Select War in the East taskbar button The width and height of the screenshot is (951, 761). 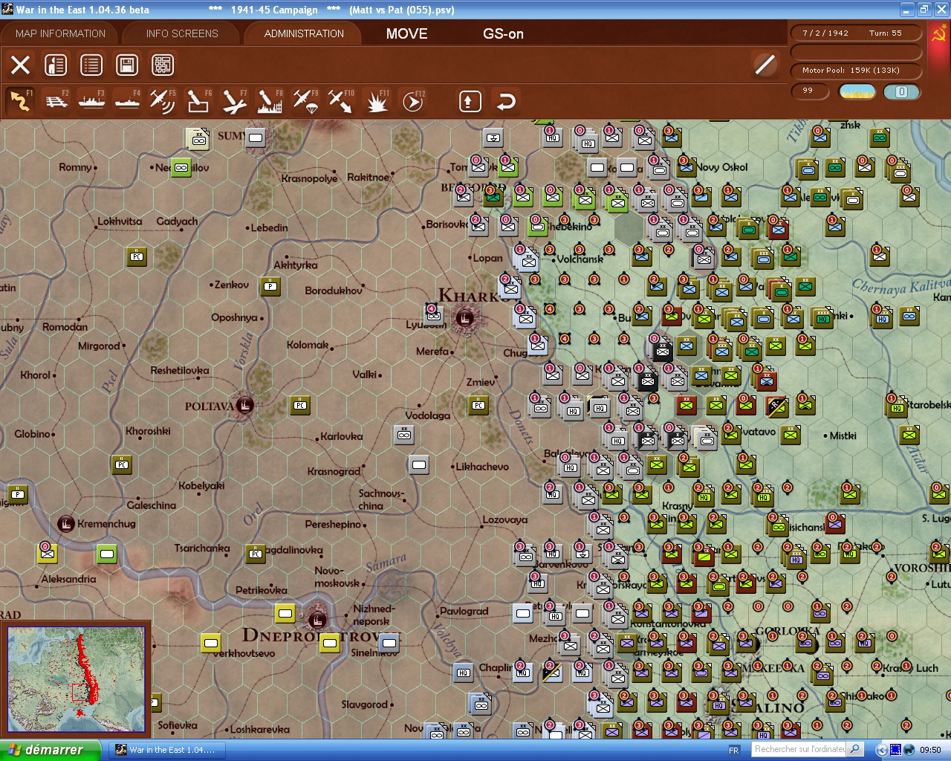(x=166, y=750)
